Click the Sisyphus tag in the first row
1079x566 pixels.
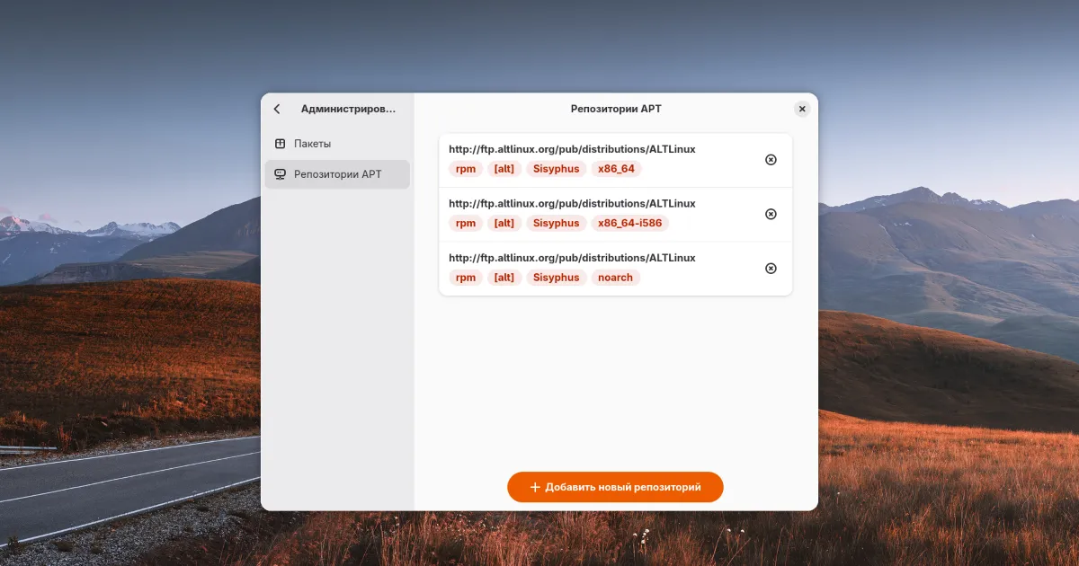coord(556,169)
